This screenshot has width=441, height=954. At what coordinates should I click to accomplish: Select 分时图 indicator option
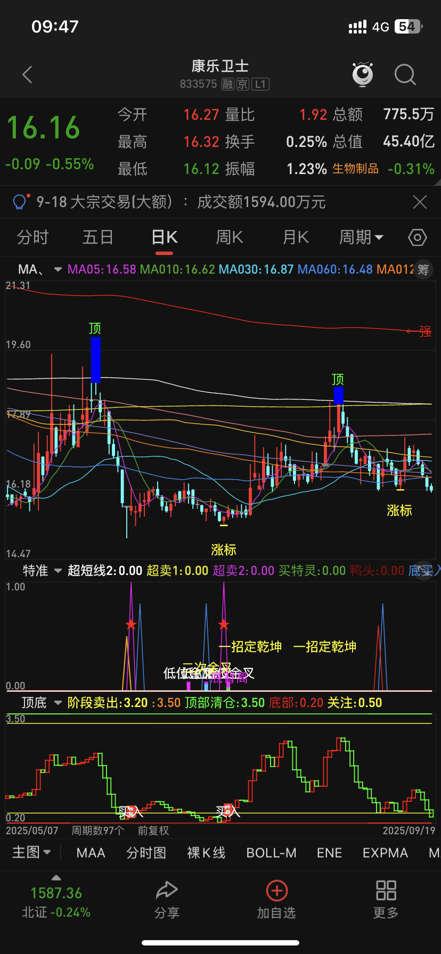pyautogui.click(x=146, y=853)
